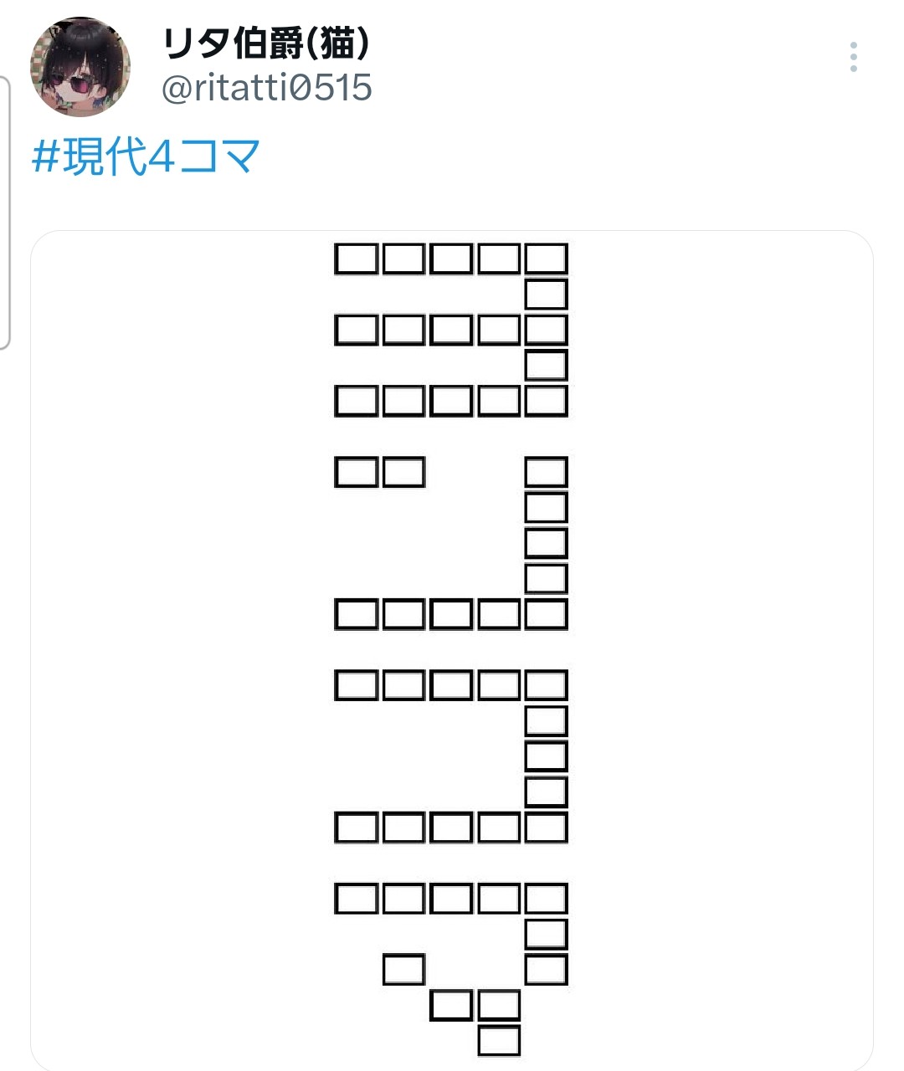Click the first box of the image's top row
The image size is (904, 1071).
pos(356,259)
